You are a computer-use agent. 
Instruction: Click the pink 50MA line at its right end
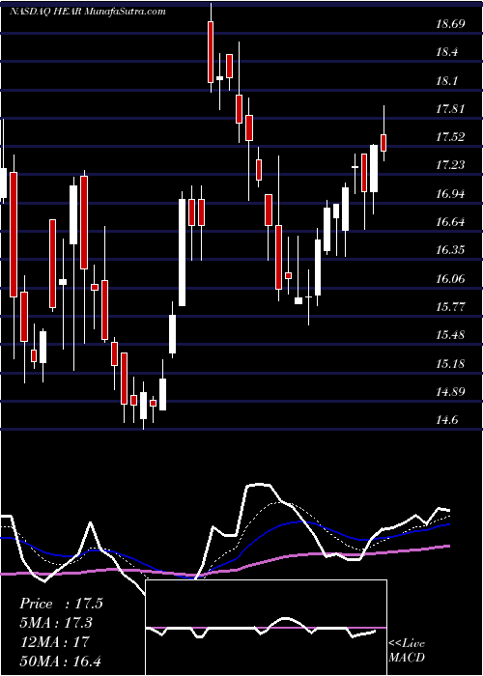[x=447, y=547]
